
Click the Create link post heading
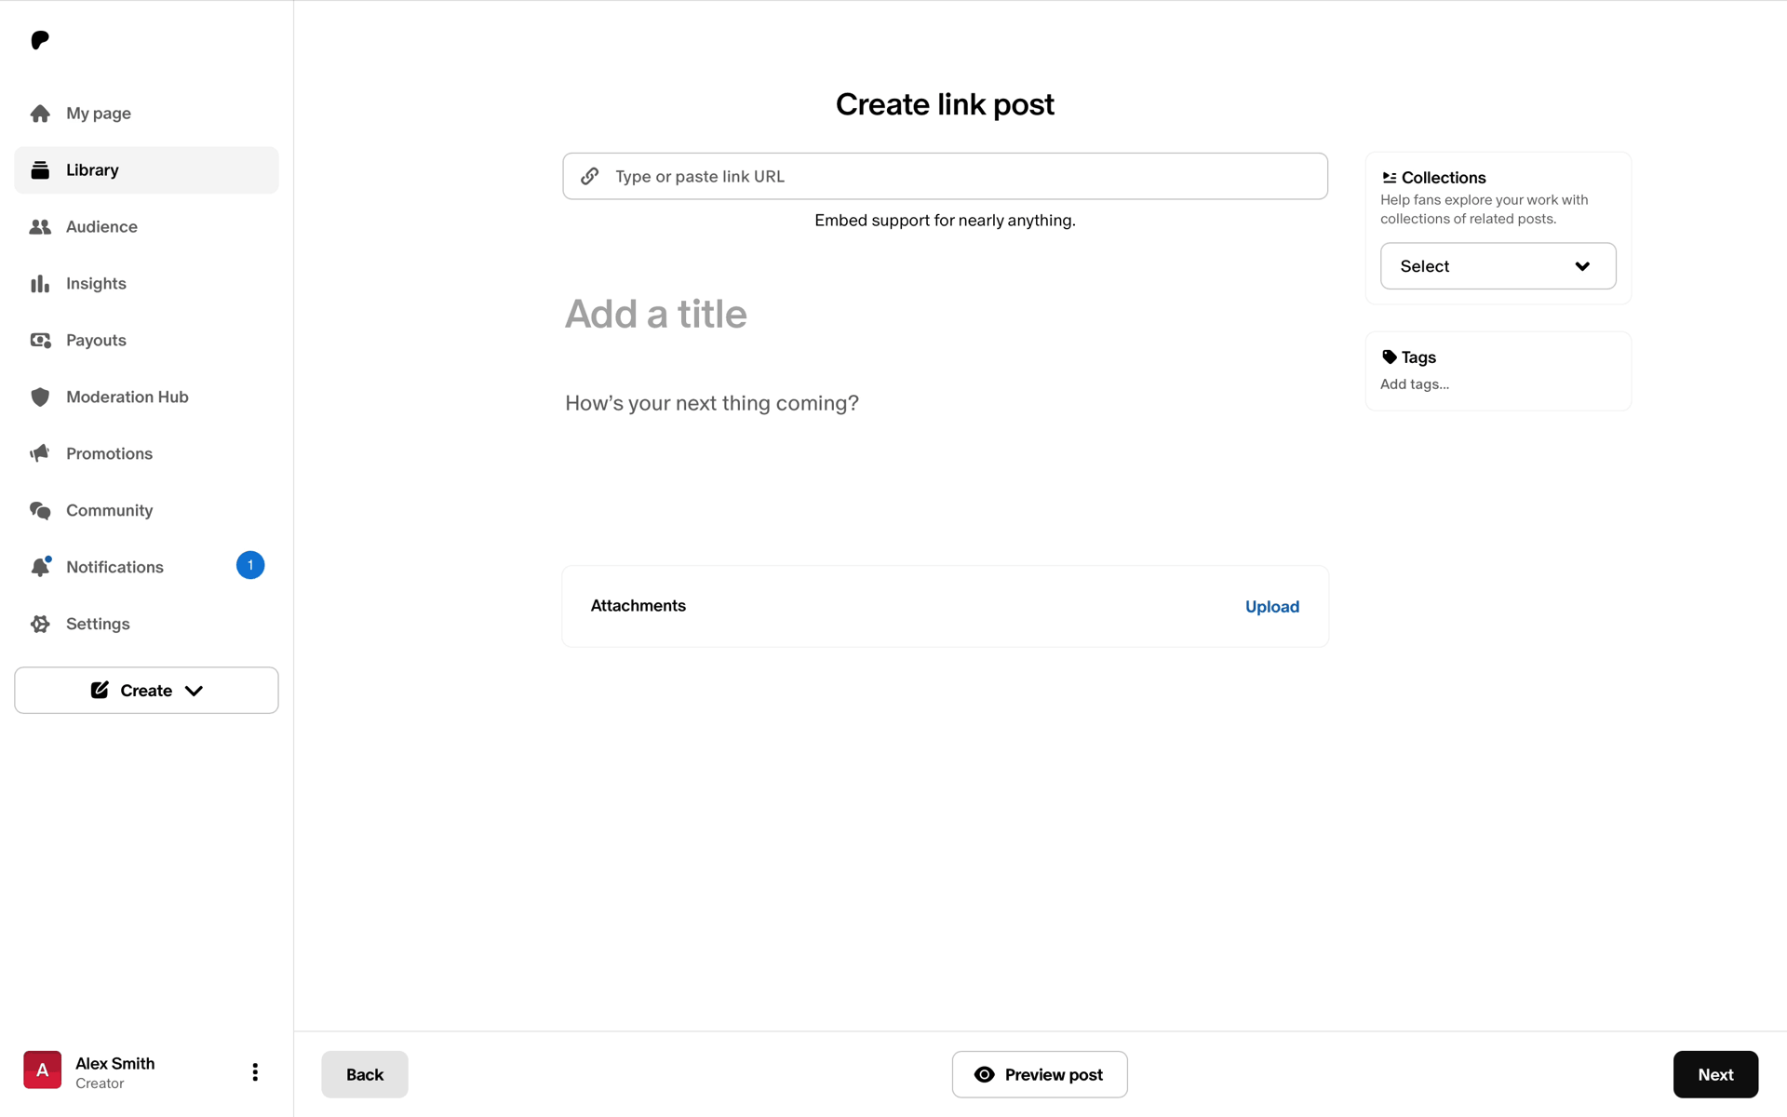click(945, 104)
